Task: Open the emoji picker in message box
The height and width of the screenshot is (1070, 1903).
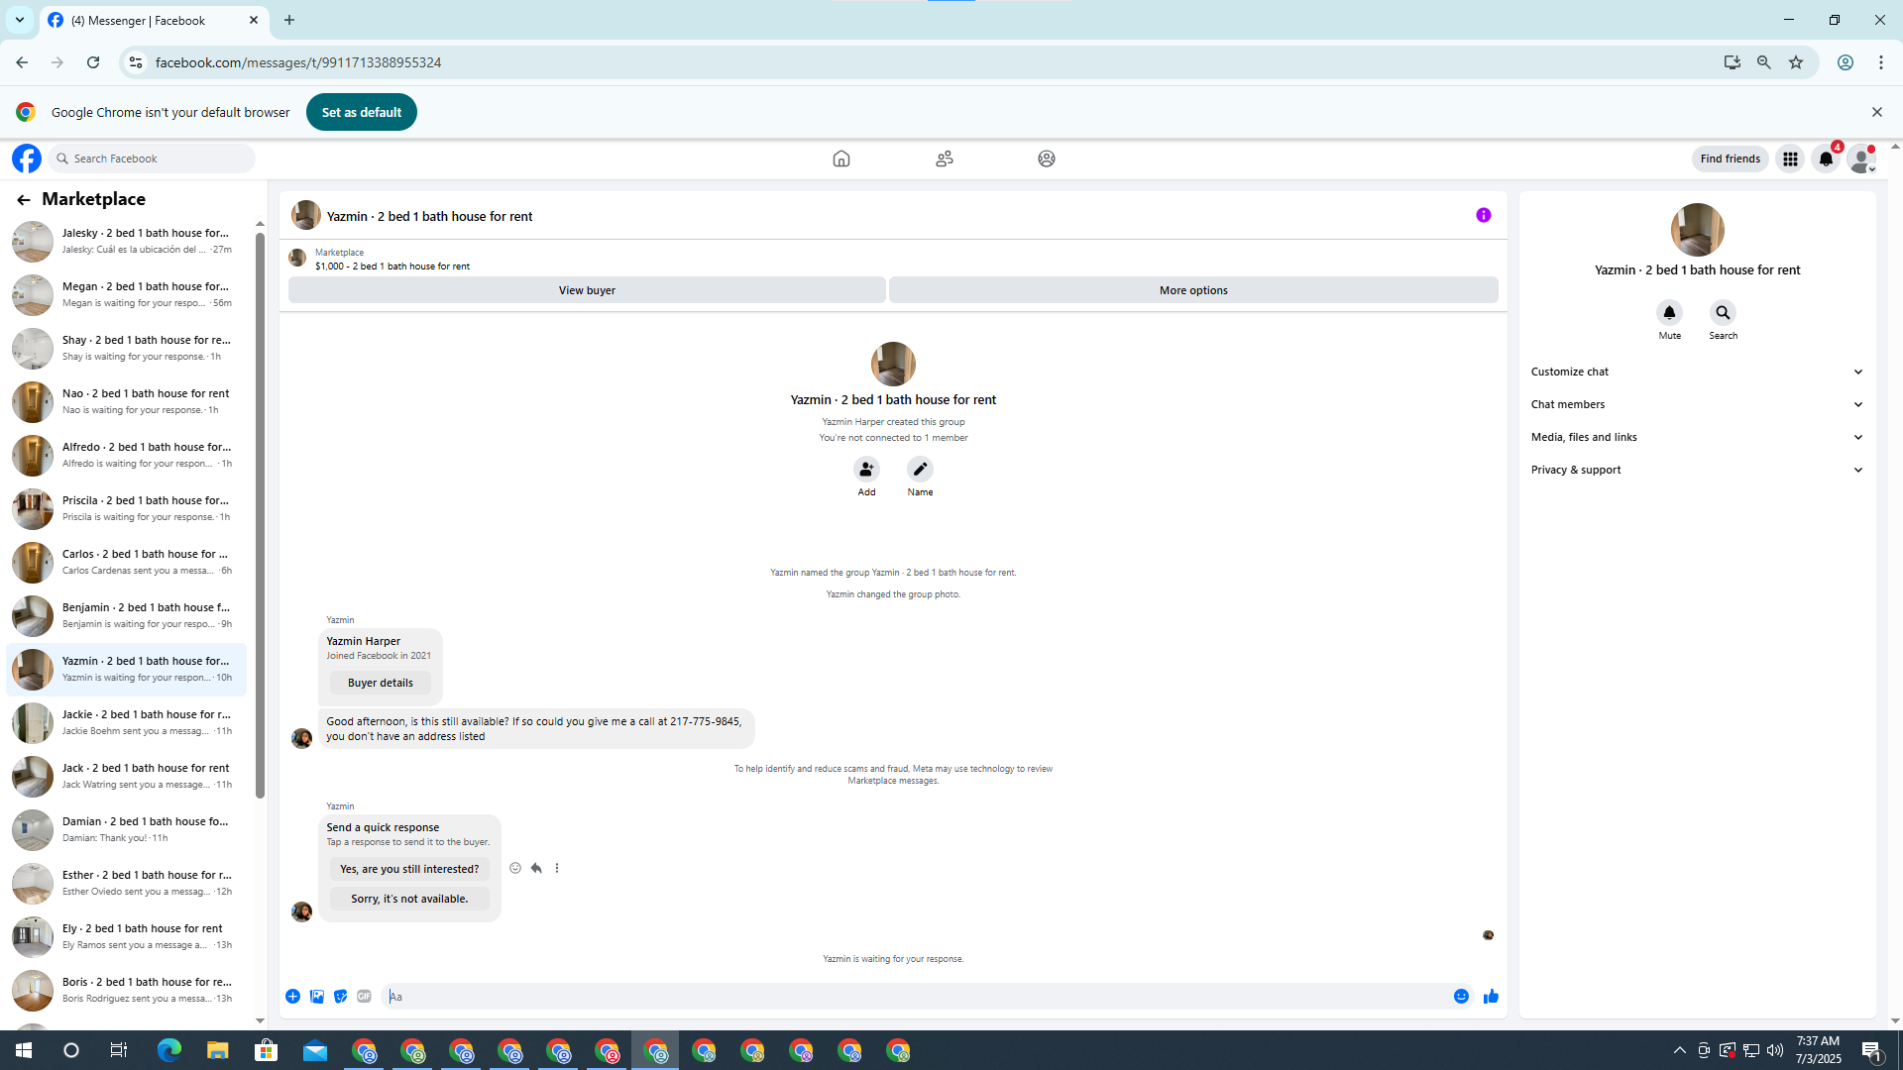Action: 1461,997
